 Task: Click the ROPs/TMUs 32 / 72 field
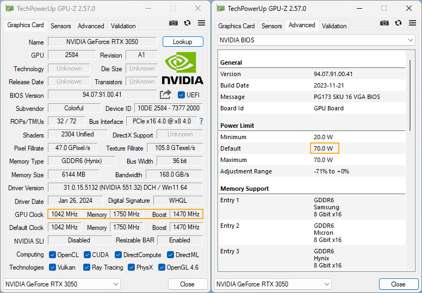[66, 121]
